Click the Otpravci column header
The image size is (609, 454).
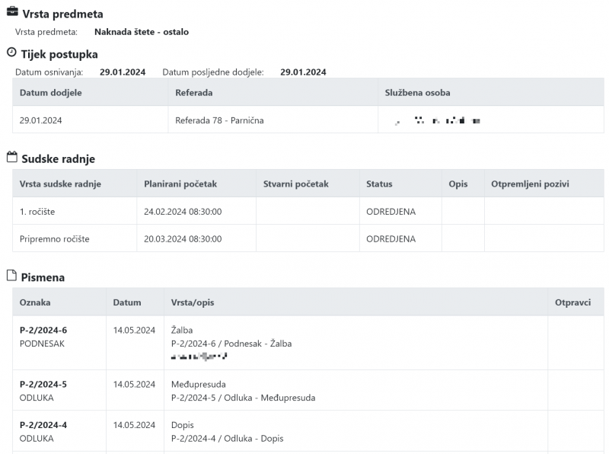tap(572, 302)
